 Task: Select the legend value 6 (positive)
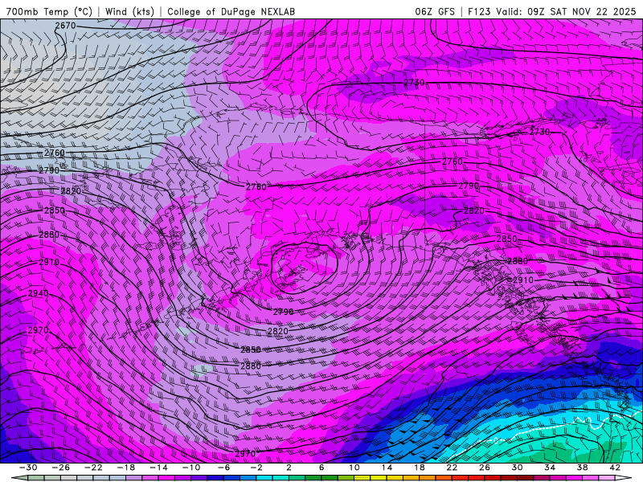[x=321, y=468]
